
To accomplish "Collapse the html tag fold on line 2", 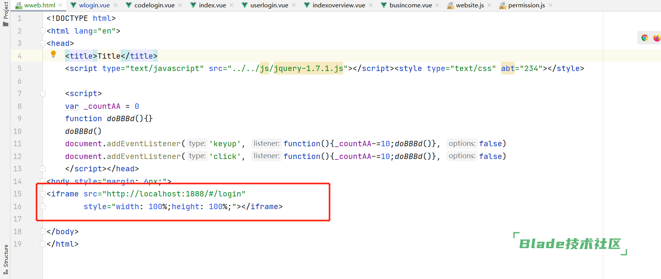I will coord(43,31).
